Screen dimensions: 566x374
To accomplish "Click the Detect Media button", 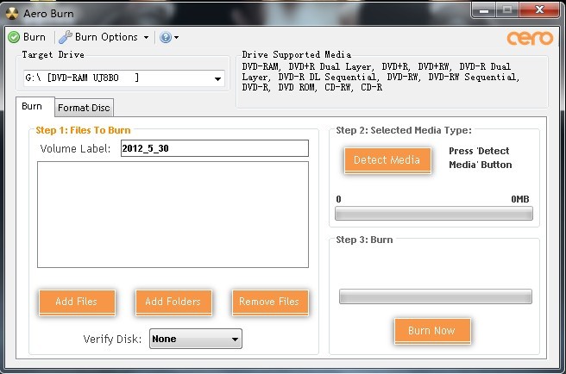I will tap(387, 159).
